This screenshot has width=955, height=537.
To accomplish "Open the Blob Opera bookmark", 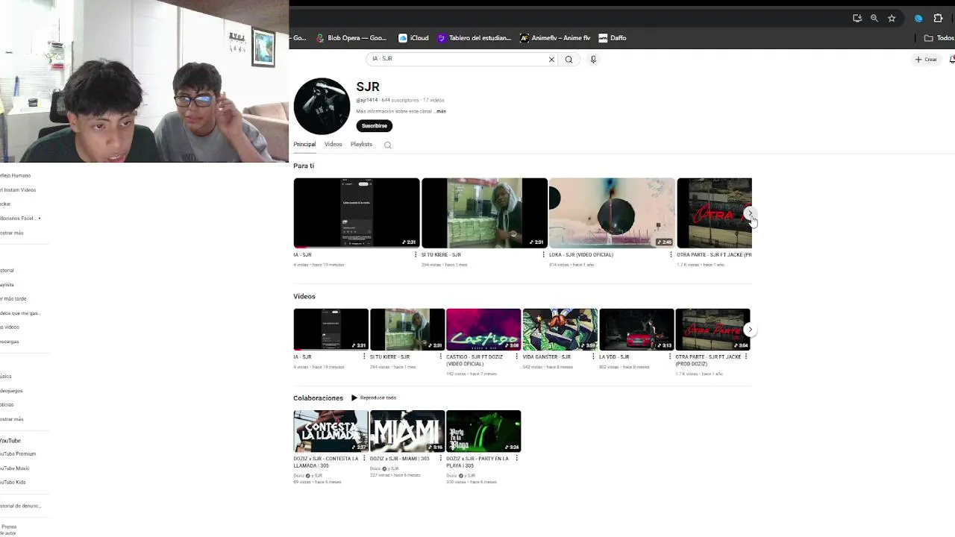I will coord(351,38).
